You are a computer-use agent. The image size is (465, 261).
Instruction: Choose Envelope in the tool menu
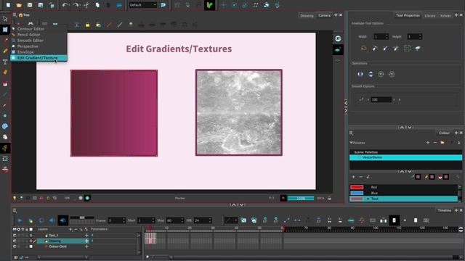[x=25, y=51]
